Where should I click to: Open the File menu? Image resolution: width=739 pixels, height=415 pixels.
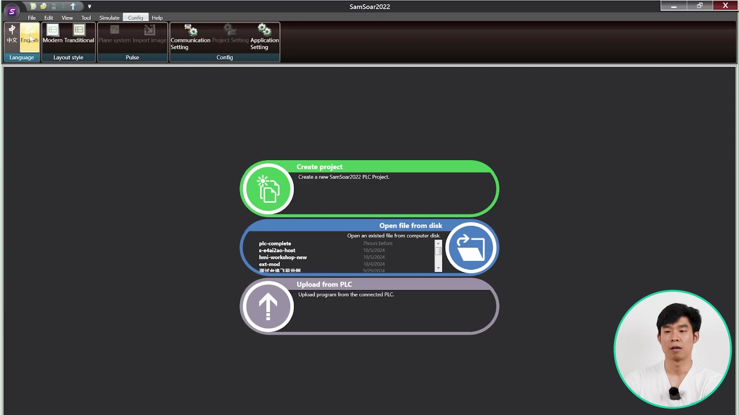click(32, 18)
